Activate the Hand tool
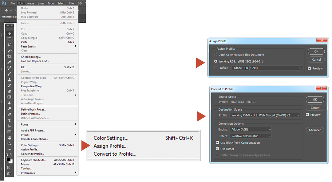 10,138
